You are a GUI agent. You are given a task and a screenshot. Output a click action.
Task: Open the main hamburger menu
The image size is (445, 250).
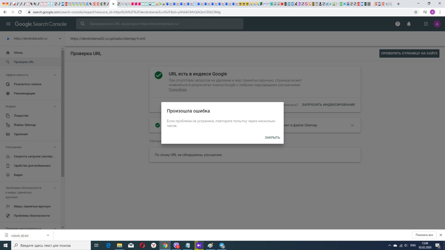(x=8, y=24)
